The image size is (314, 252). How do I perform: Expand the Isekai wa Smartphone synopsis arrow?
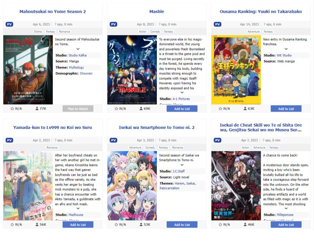[182, 165]
